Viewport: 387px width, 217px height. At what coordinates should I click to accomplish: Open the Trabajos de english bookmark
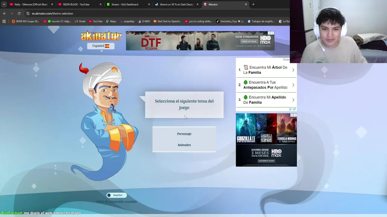coord(261,21)
